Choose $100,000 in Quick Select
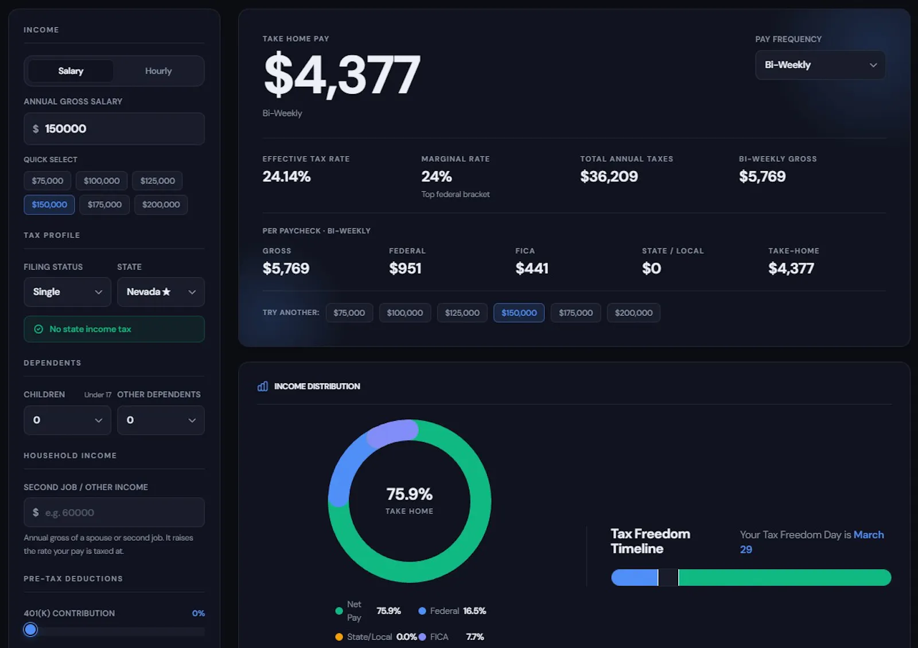Screen dimensions: 918x648 point(102,181)
